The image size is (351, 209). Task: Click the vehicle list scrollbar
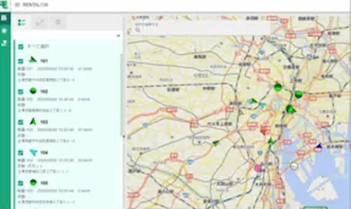click(122, 94)
